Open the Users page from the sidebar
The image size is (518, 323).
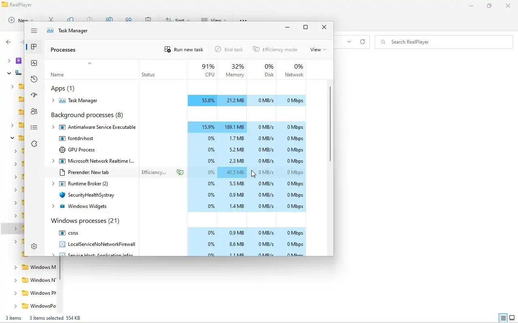click(x=34, y=111)
